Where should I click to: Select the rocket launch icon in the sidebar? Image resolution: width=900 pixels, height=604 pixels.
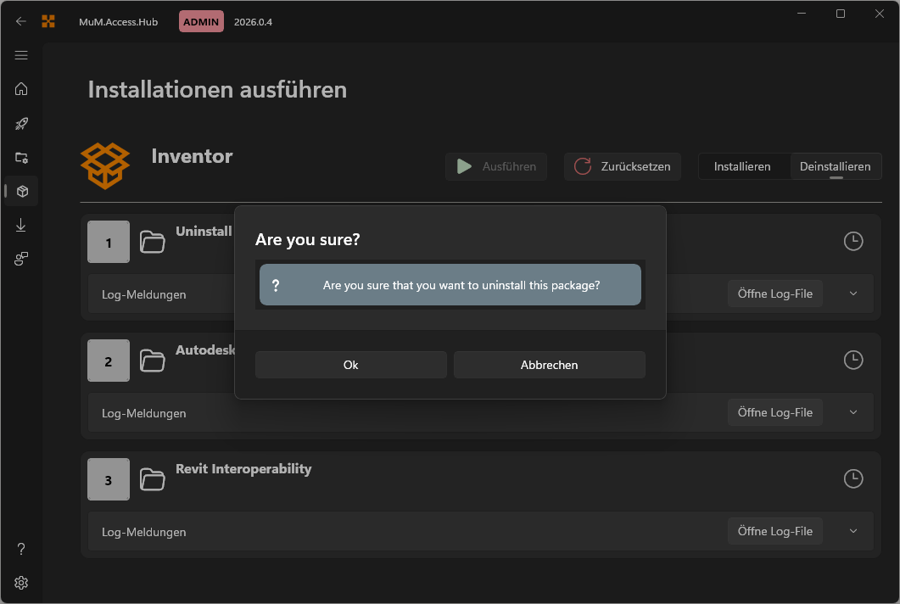[21, 123]
